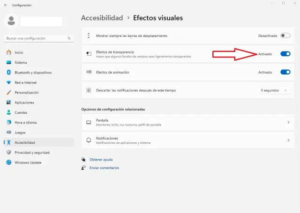This screenshot has height=213, width=300.
Task: Click the Enviar comentarios link
Action: point(104,168)
